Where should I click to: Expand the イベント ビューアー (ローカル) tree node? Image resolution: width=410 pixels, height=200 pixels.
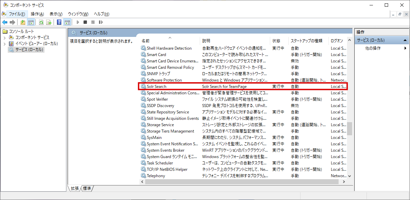click(4, 44)
